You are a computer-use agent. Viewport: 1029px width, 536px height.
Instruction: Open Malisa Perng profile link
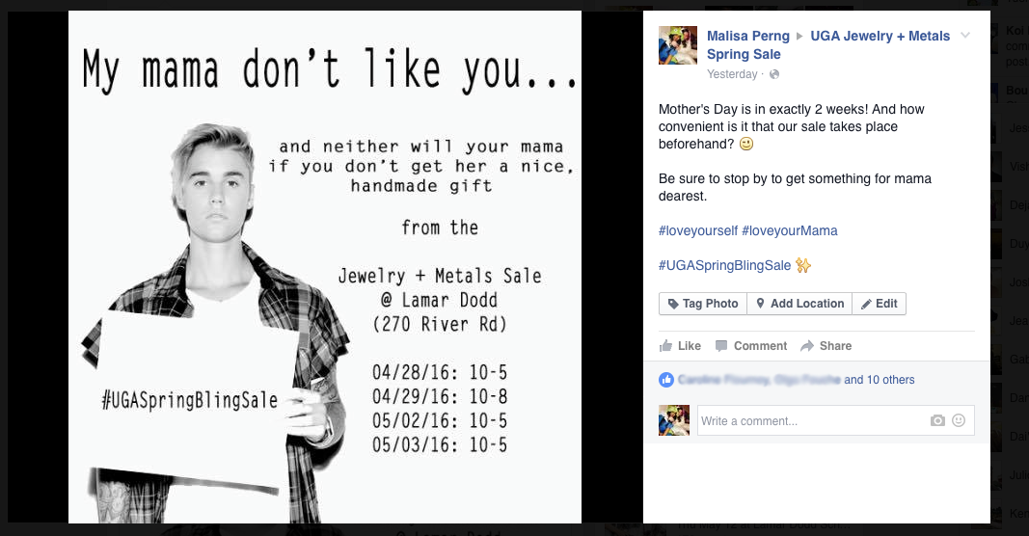pyautogui.click(x=748, y=36)
